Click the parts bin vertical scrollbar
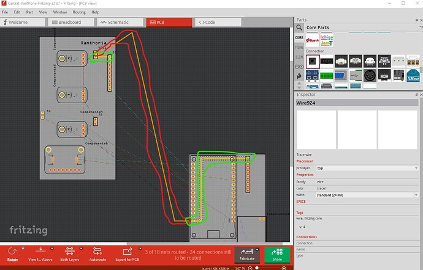423x270 pixels. pyautogui.click(x=421, y=70)
